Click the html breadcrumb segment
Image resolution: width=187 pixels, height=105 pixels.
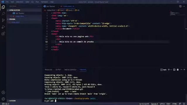(62, 10)
